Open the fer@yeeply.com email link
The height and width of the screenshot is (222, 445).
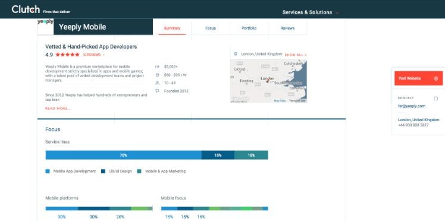[412, 106]
